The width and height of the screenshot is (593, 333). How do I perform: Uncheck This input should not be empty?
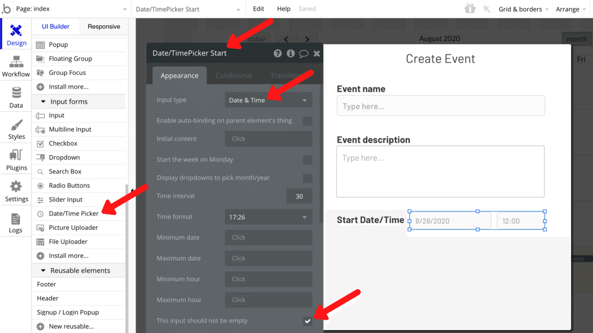click(x=307, y=321)
